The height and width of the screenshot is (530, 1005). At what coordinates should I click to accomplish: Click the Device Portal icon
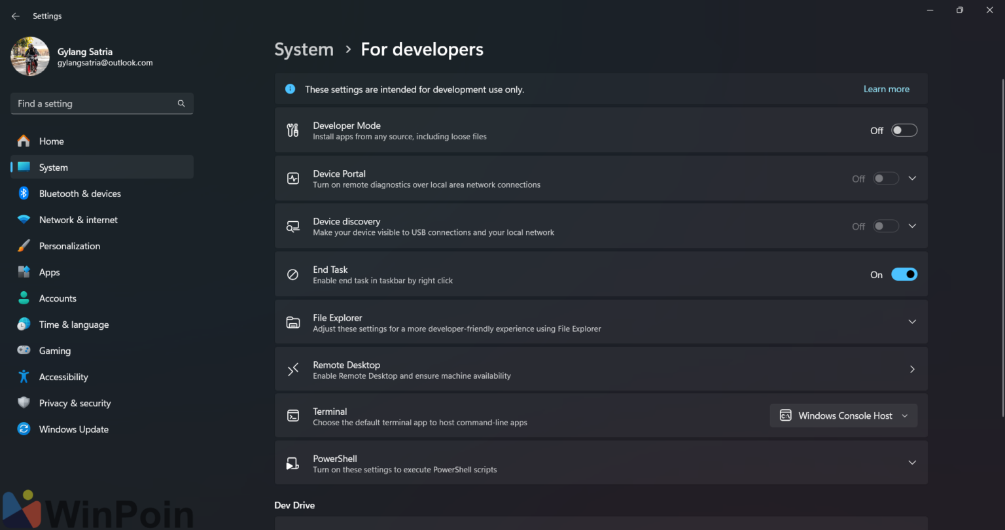(292, 178)
